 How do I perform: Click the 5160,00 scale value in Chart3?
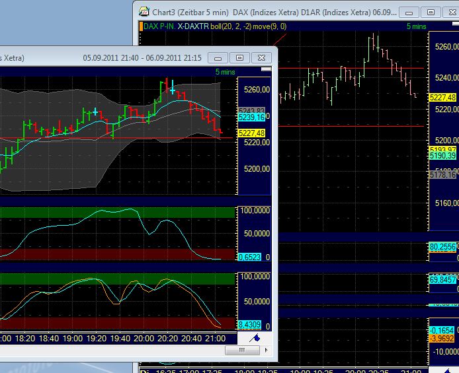[x=446, y=203]
